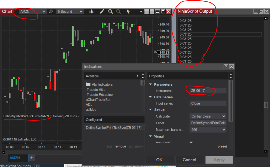Open the chart style bars icon
Viewport: 270px width, 167px height.
click(92, 12)
